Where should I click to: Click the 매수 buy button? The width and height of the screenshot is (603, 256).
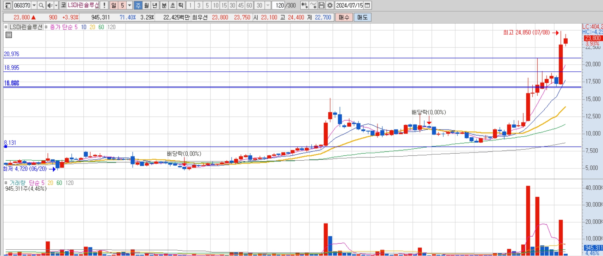point(344,17)
